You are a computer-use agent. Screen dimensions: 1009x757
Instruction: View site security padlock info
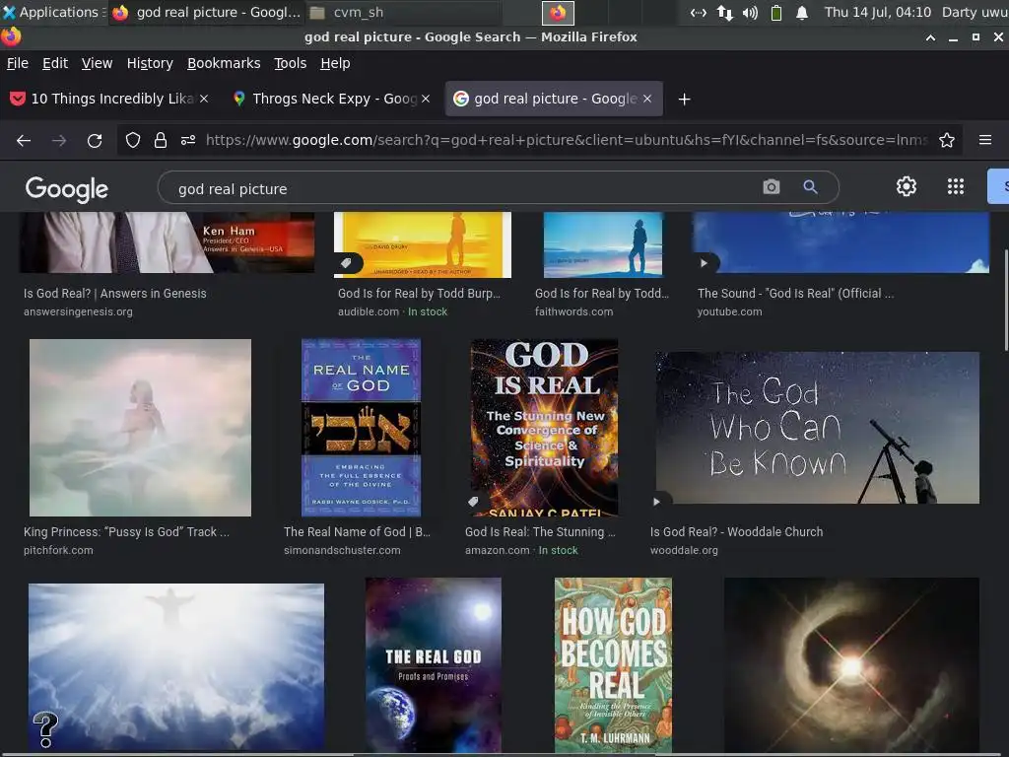coord(161,140)
